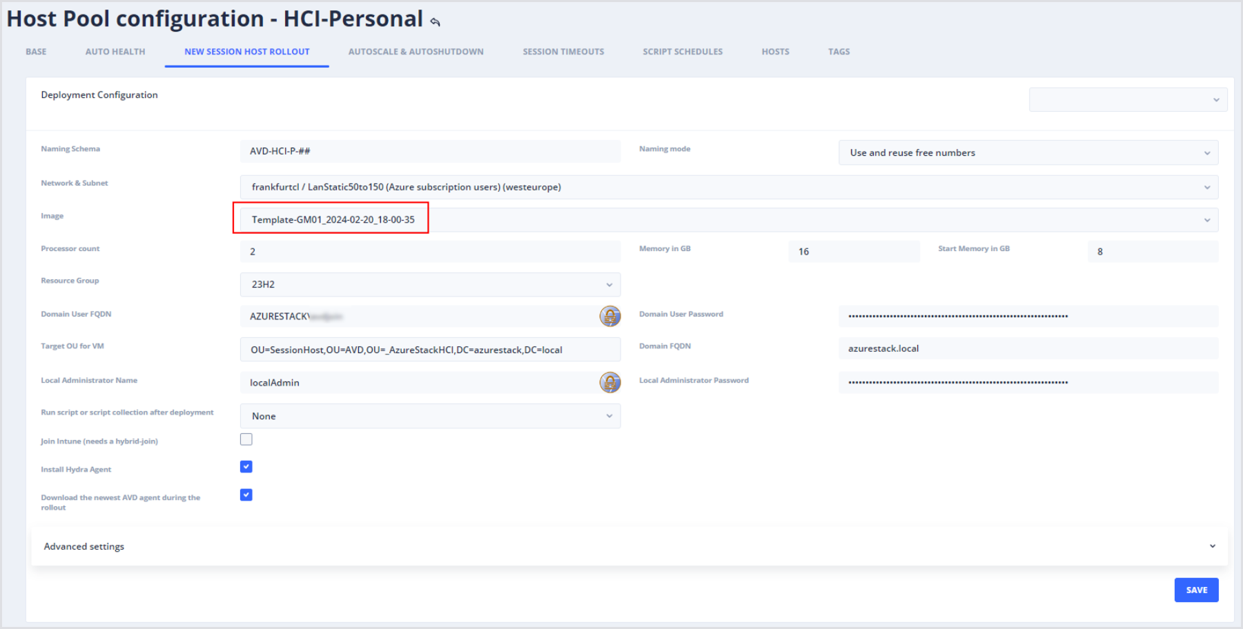Click the Memory in GB input field
Image resolution: width=1243 pixels, height=629 pixels.
(x=854, y=252)
